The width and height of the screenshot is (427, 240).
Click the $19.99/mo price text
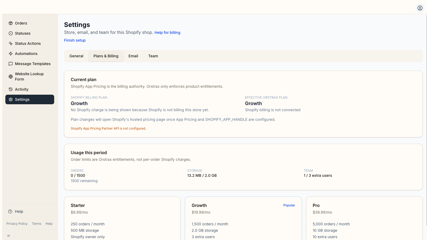pyautogui.click(x=201, y=212)
